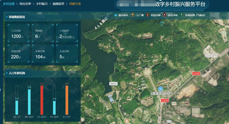Select the 环境监测（气象站）legend label
Image resolution: width=229 pixels, height=124 pixels.
click(x=195, y=15)
